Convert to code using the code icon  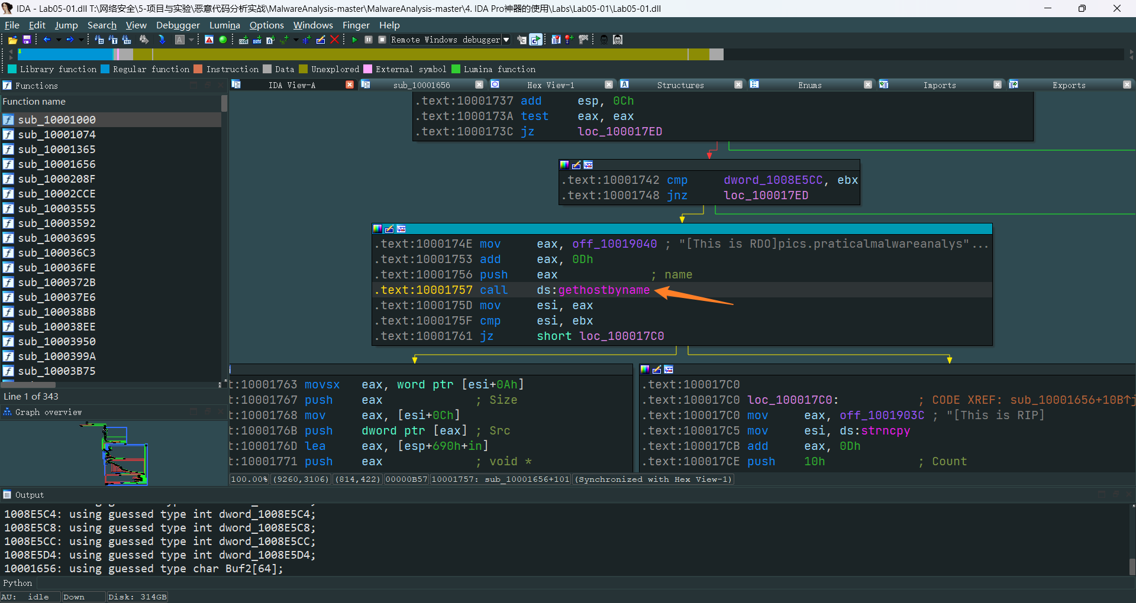click(243, 40)
